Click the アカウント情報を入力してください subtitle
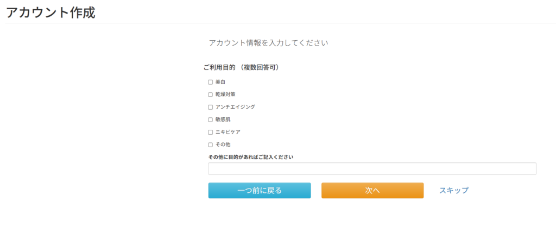The width and height of the screenshot is (556, 226). pyautogui.click(x=268, y=42)
